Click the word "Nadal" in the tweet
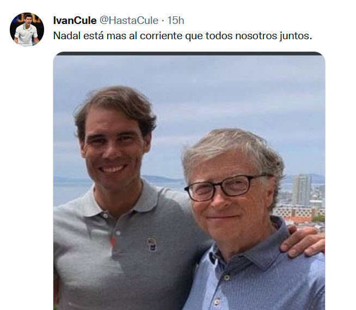This screenshot has height=310, width=356. pyautogui.click(x=66, y=36)
